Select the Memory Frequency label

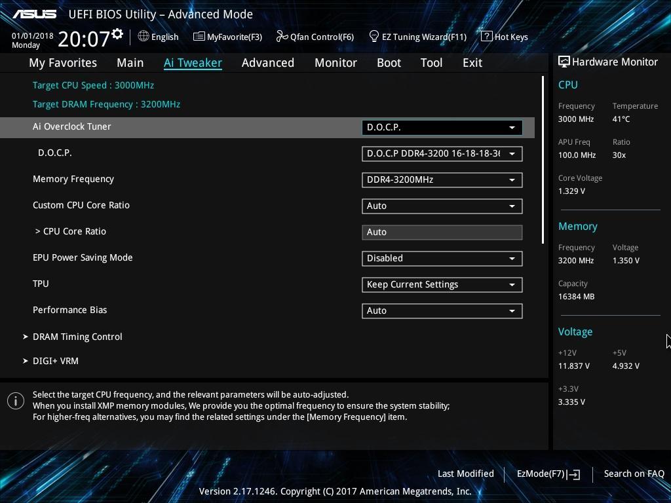(73, 179)
